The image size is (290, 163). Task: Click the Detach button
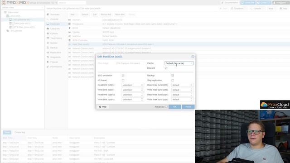tap(85, 14)
